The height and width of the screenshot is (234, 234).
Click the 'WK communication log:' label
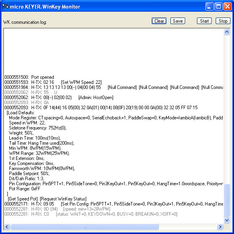25,22
